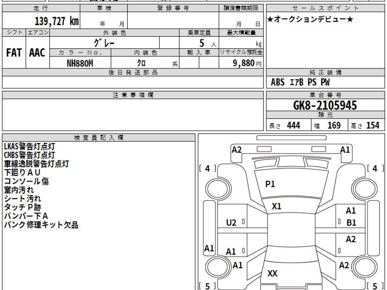Select the LKAS警告灯点灯 inspector note

(x=29, y=146)
